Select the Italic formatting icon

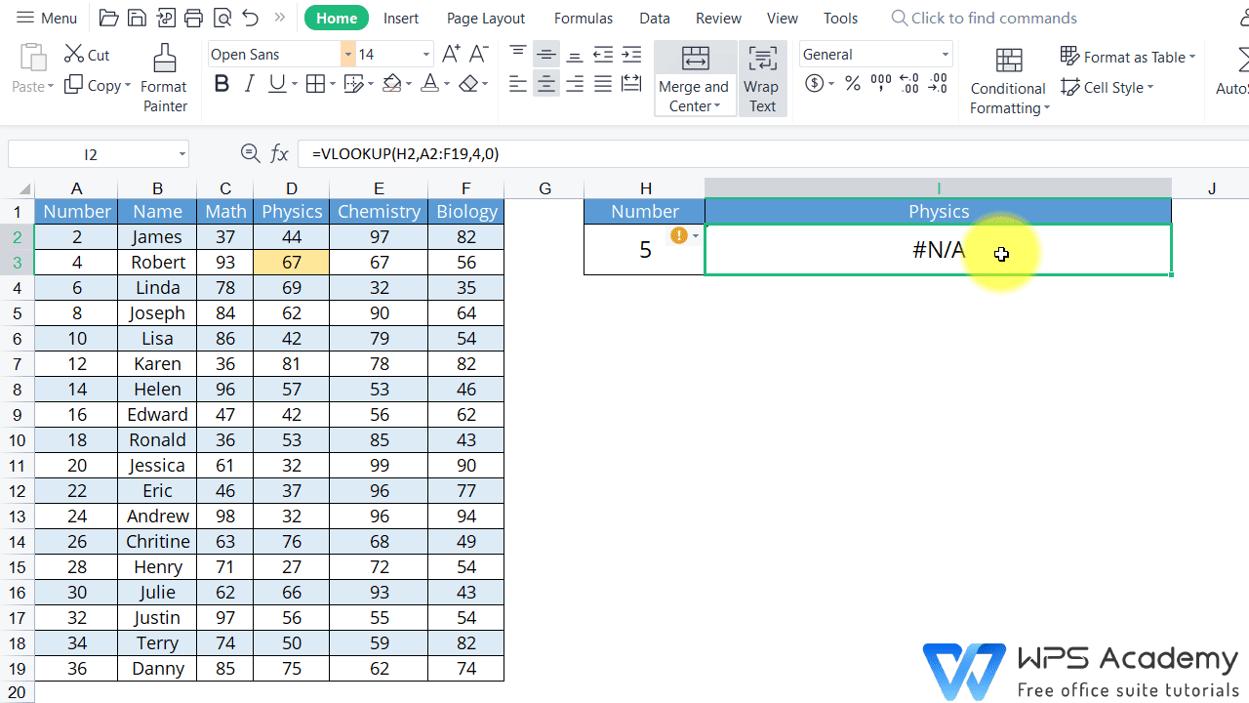[250, 84]
